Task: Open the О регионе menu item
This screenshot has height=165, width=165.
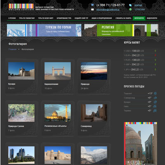Action: point(12,18)
